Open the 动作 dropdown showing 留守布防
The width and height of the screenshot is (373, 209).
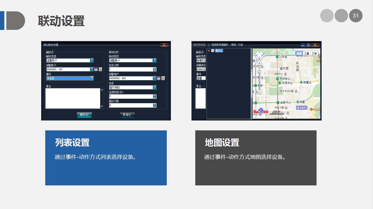tap(155, 88)
